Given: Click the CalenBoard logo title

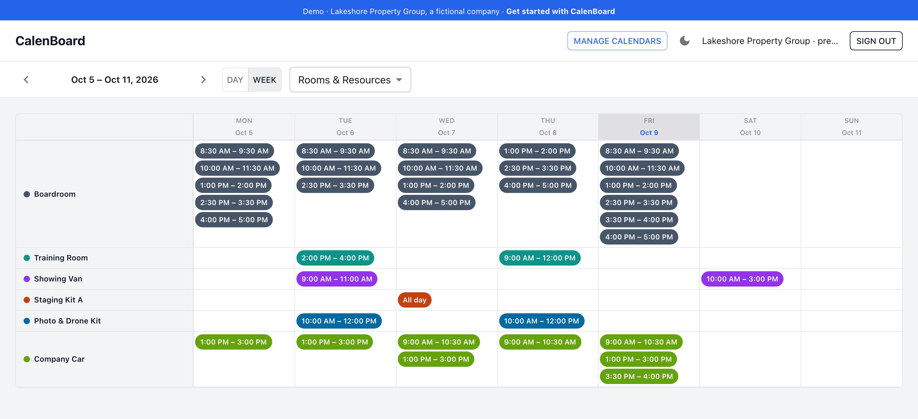Looking at the screenshot, I should point(50,41).
